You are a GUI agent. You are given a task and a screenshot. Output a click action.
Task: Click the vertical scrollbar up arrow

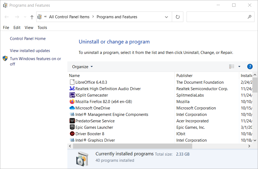pos(255,75)
